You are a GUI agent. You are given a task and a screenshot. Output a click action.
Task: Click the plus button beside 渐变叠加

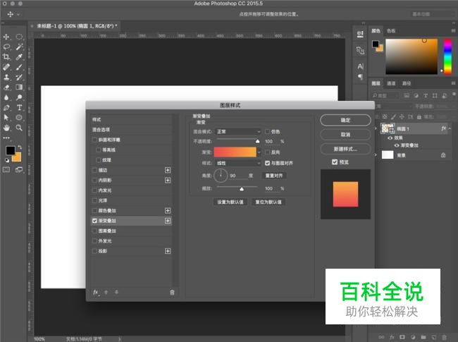(x=168, y=221)
